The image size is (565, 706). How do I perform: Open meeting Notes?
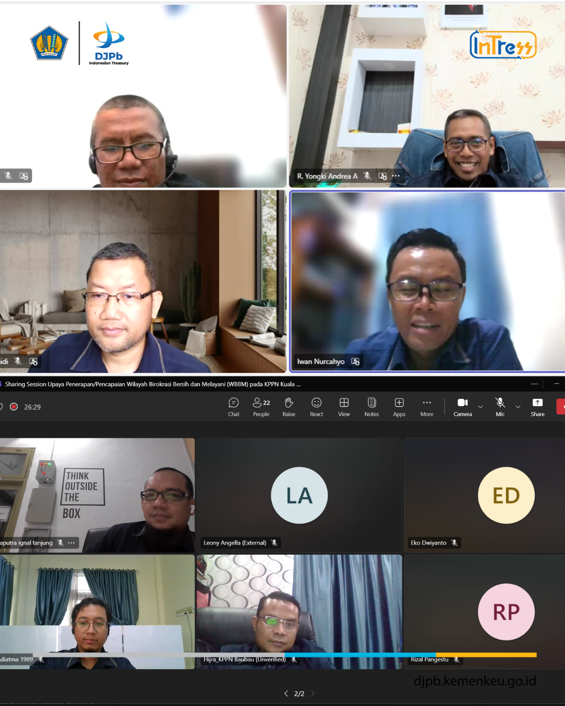point(371,407)
